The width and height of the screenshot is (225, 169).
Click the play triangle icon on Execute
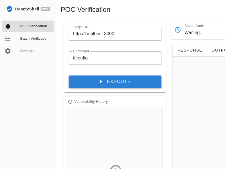point(101,82)
